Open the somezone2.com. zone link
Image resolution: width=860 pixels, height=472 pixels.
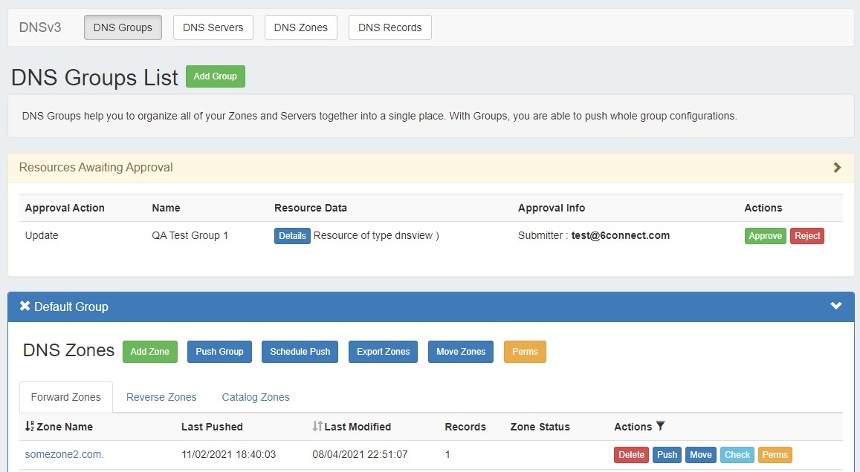pyautogui.click(x=65, y=454)
